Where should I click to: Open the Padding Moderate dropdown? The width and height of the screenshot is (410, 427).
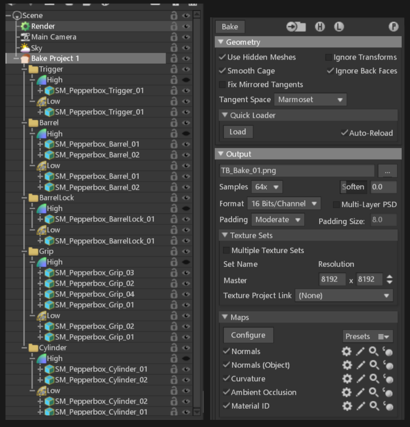(278, 219)
